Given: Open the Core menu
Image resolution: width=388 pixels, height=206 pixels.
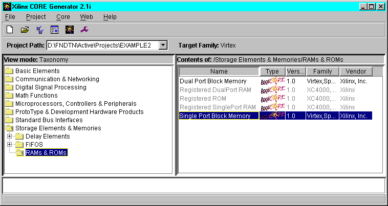Looking at the screenshot, I should [x=63, y=17].
